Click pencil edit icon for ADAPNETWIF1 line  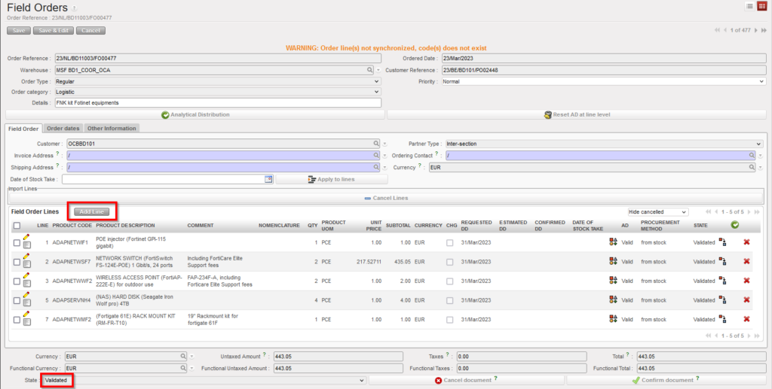[x=26, y=238]
